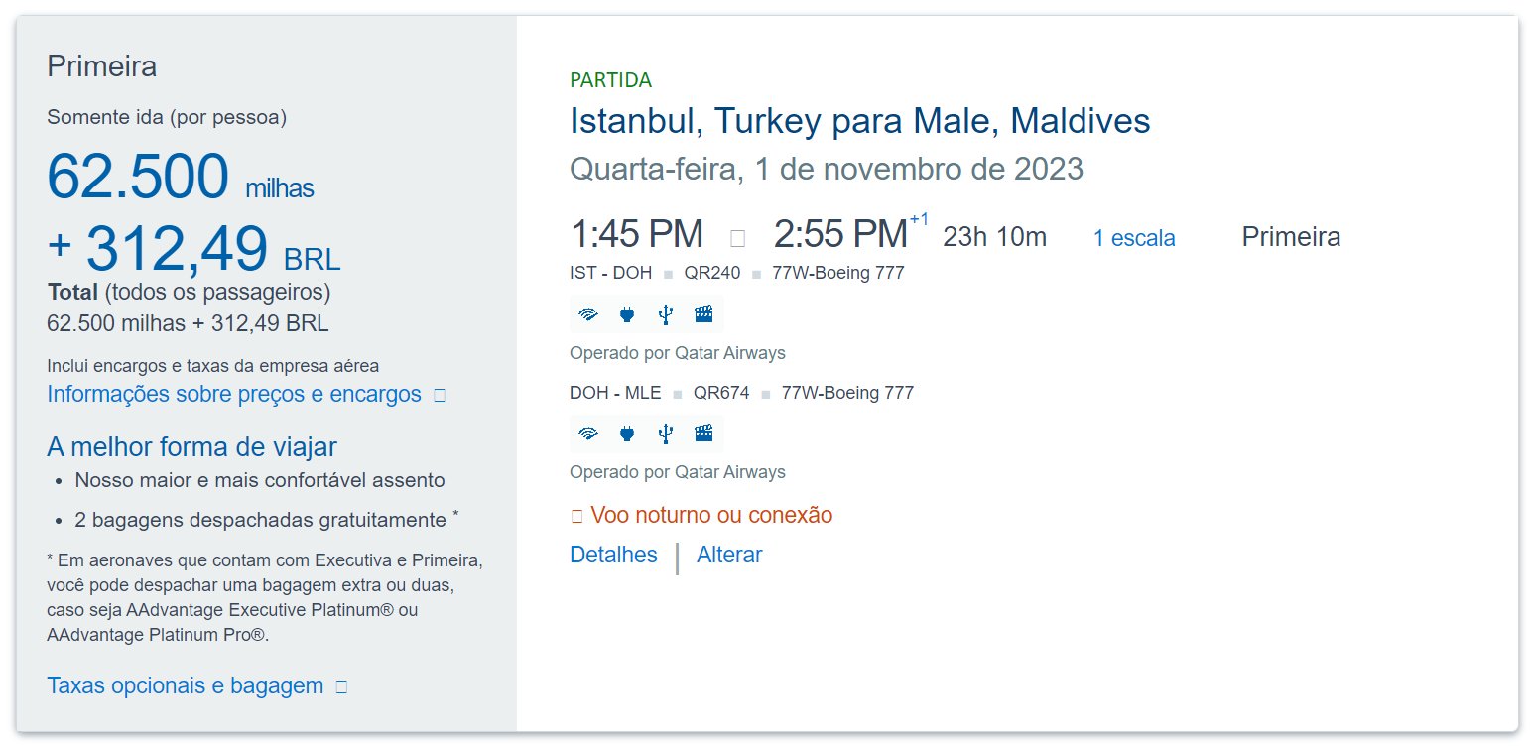Click the overnight flight warning icon
1530x746 pixels.
pyautogui.click(x=577, y=517)
